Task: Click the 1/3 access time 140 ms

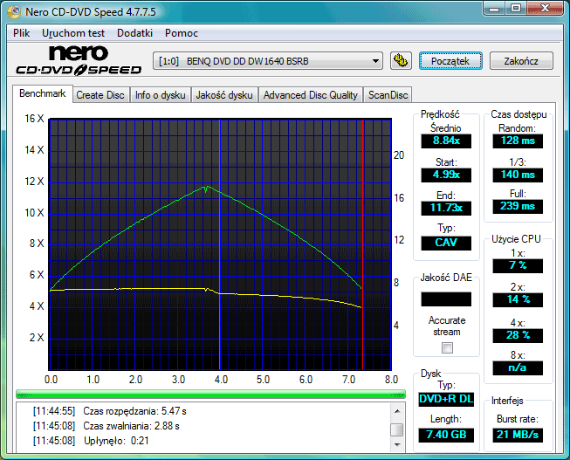Action: tap(518, 175)
